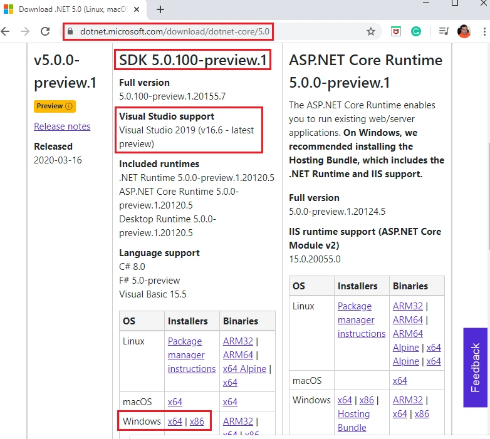The height and width of the screenshot is (439, 490).
Task: Click the 15.0.20055.0 module version text
Action: coord(315,259)
